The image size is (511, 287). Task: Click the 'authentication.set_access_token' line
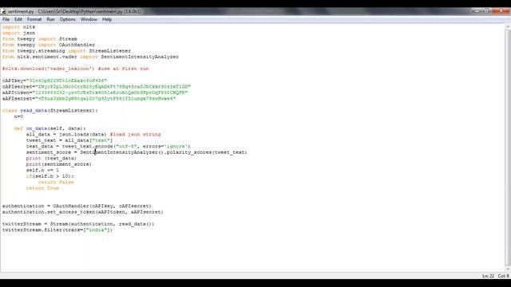click(x=83, y=212)
